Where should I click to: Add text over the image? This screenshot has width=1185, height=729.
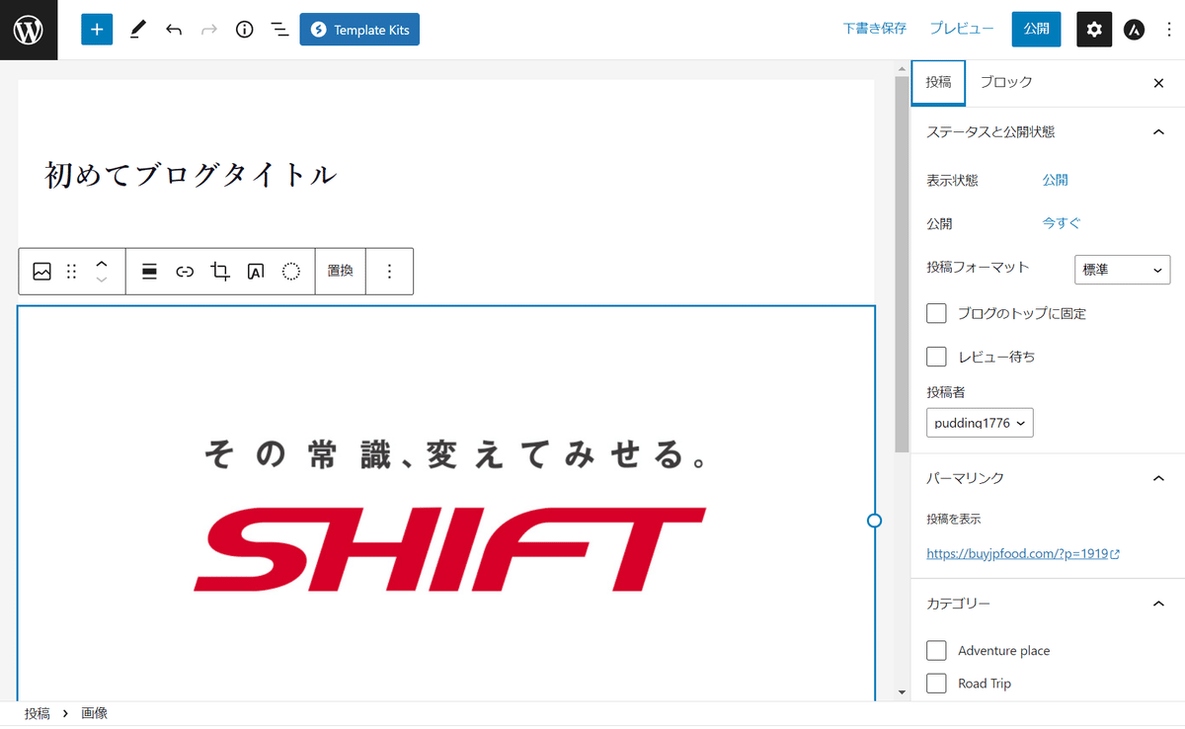[x=256, y=271]
